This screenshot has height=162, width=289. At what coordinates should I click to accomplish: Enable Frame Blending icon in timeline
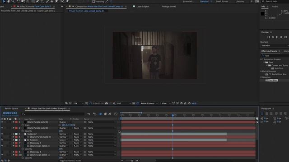[x=105, y=114]
